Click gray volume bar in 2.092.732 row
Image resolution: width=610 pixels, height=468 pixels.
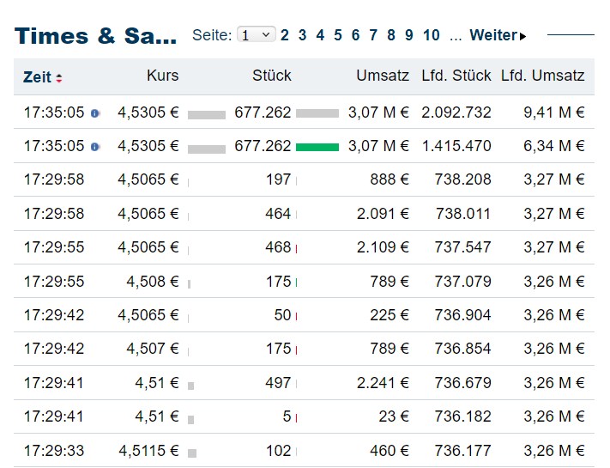tap(317, 113)
